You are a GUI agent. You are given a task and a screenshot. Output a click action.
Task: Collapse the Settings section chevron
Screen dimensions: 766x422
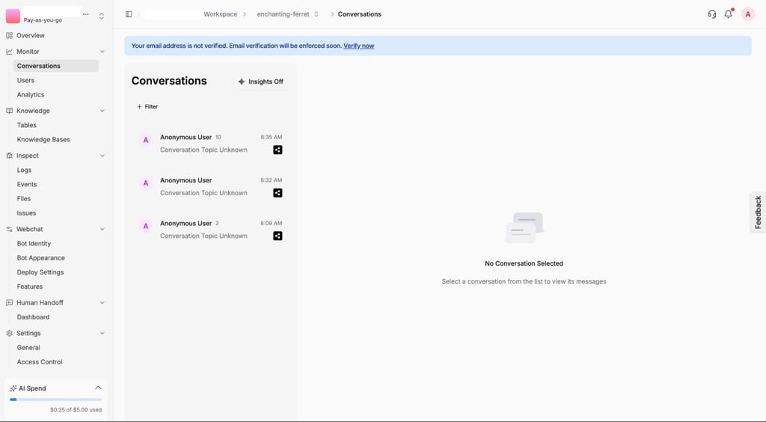point(102,333)
